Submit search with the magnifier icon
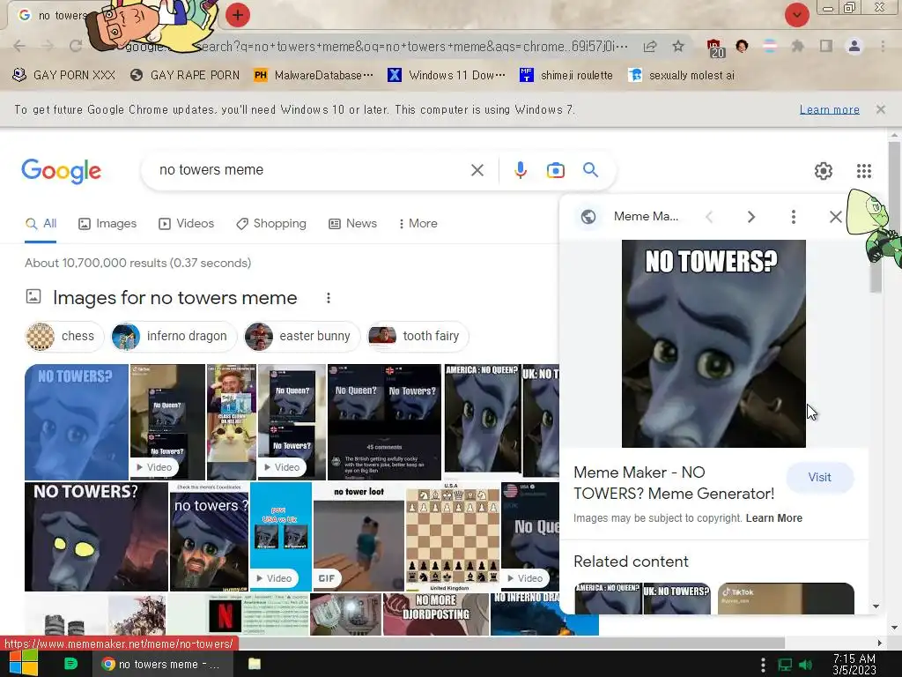 [x=590, y=170]
